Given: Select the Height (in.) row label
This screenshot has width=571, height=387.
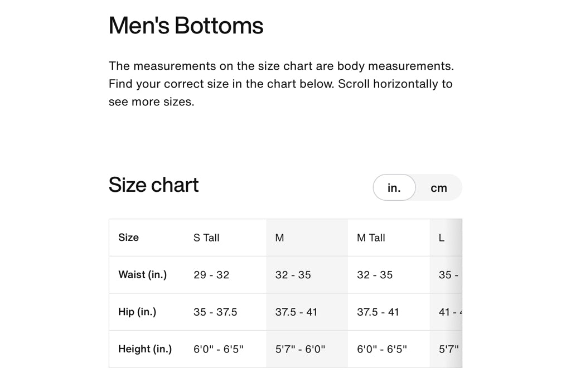Looking at the screenshot, I should click(145, 349).
